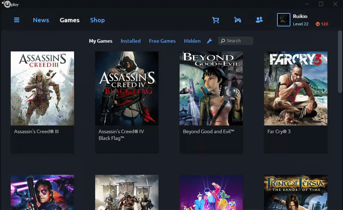343x210 pixels.
Task: Click the Search games field
Action: (235, 41)
